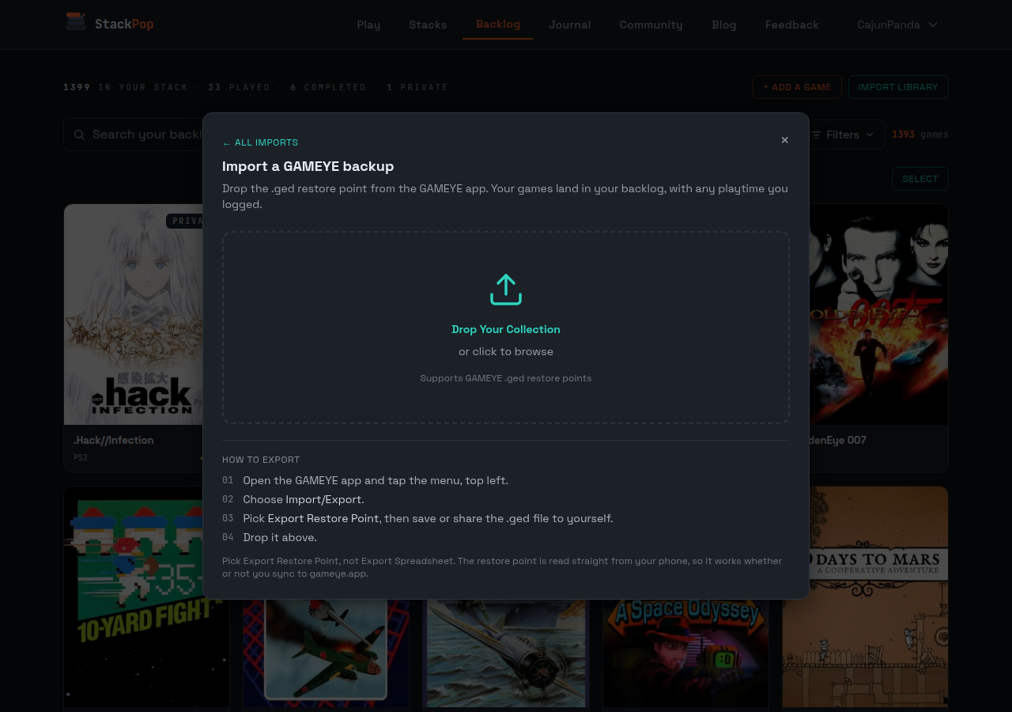Click the GoldenEye 007 game title
The height and width of the screenshot is (712, 1012).
(x=837, y=440)
